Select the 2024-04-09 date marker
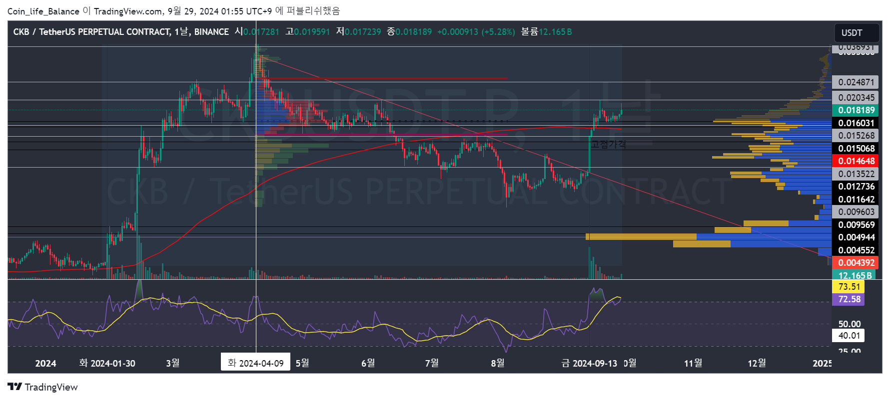This screenshot has height=400, width=890. pyautogui.click(x=255, y=363)
